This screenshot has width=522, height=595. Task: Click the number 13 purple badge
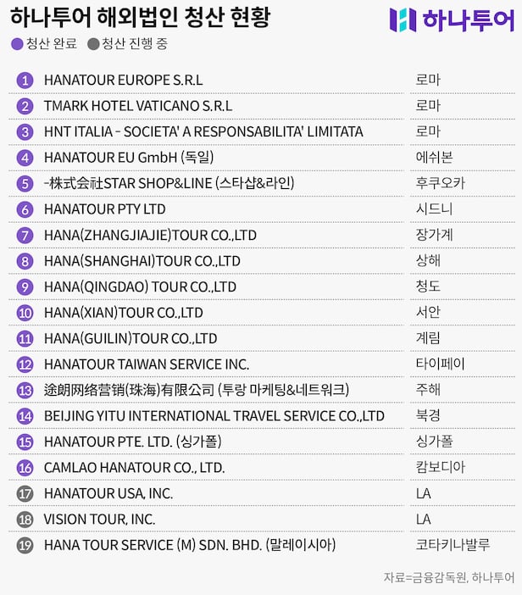[x=25, y=390]
